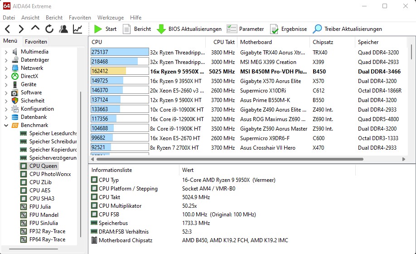Screen dimensions: 416x254
Task: Start the benchmark with green play icon
Action: 98,29
